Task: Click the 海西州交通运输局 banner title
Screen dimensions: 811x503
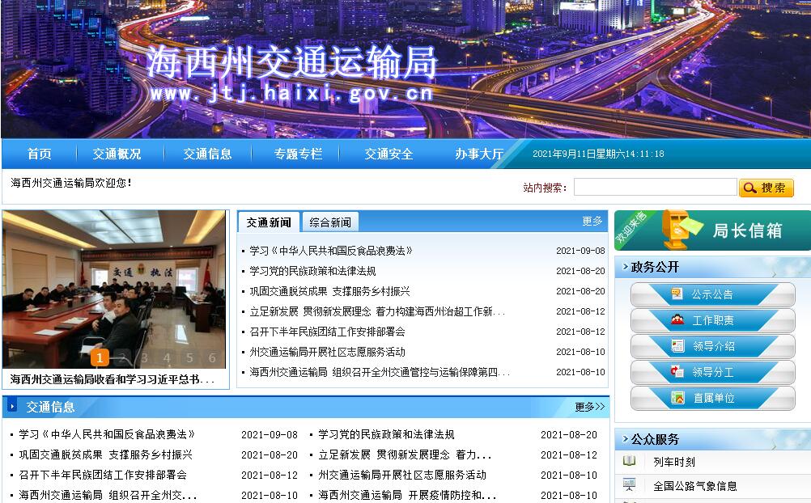Action: pos(291,62)
